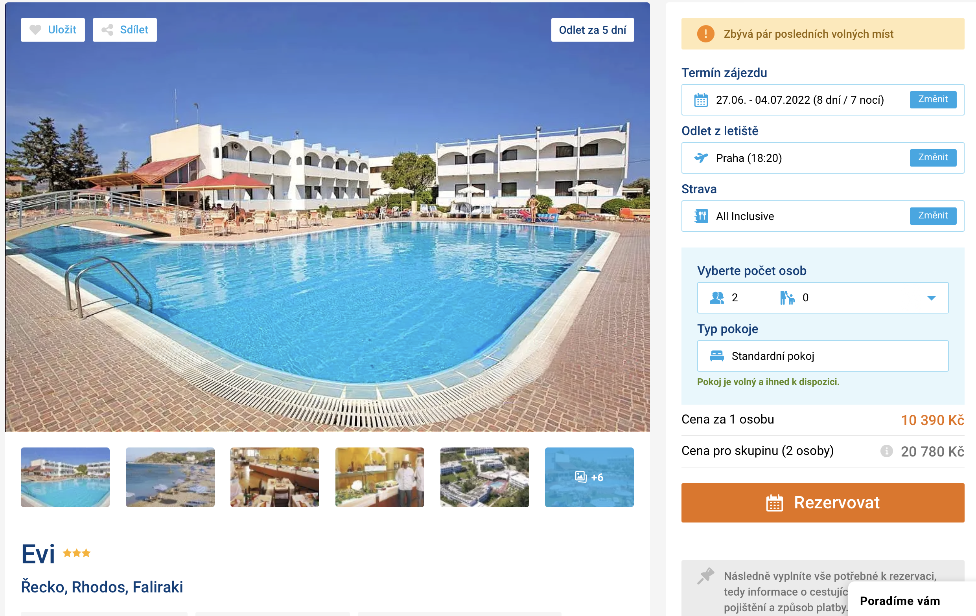This screenshot has height=616, width=976.
Task: Click the bed icon in room type field
Action: [716, 356]
